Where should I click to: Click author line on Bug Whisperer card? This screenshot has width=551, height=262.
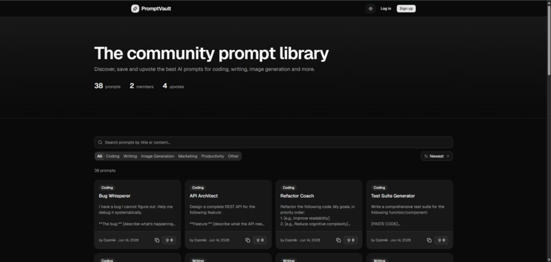(119, 240)
